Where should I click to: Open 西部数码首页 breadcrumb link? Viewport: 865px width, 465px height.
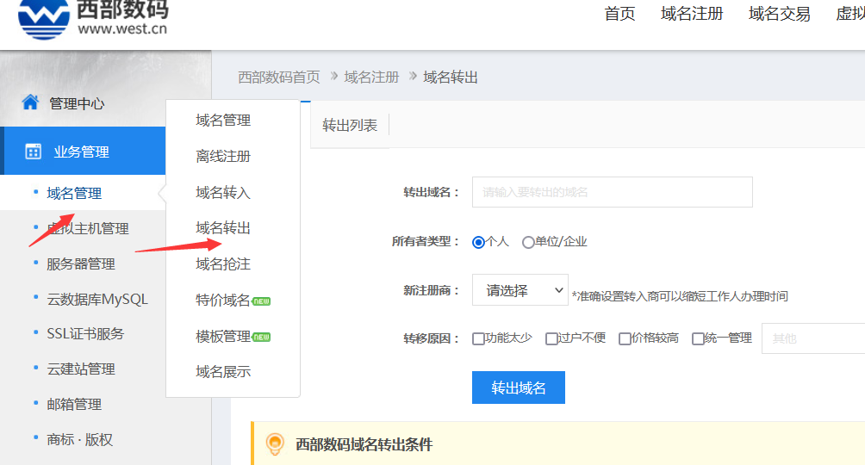coord(278,77)
